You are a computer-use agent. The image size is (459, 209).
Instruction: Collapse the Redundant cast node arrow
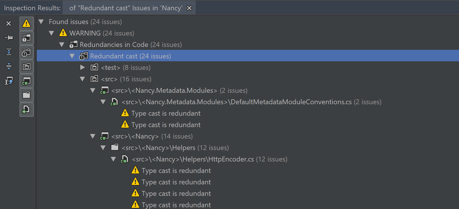[x=72, y=56]
